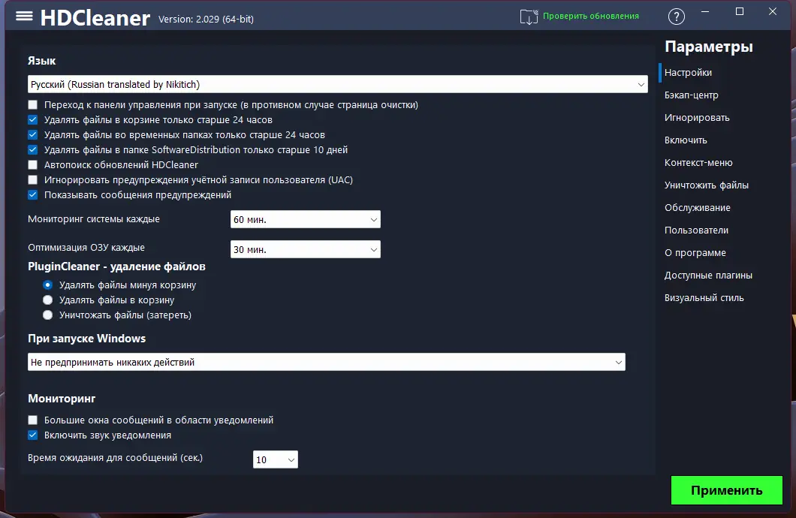This screenshot has height=518, width=796.
Task: Open Мониторинг системы 60 мин. dropdown
Action: 305,220
